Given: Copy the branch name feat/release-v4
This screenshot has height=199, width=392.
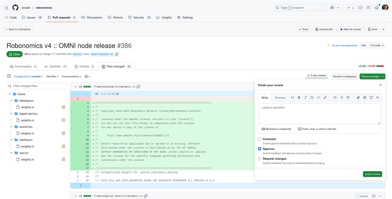Looking at the screenshot, I should (117, 54).
